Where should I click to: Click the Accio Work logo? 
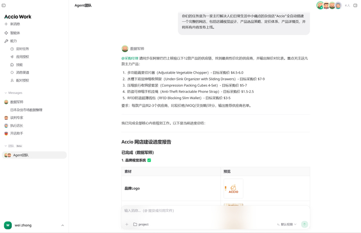(18, 17)
